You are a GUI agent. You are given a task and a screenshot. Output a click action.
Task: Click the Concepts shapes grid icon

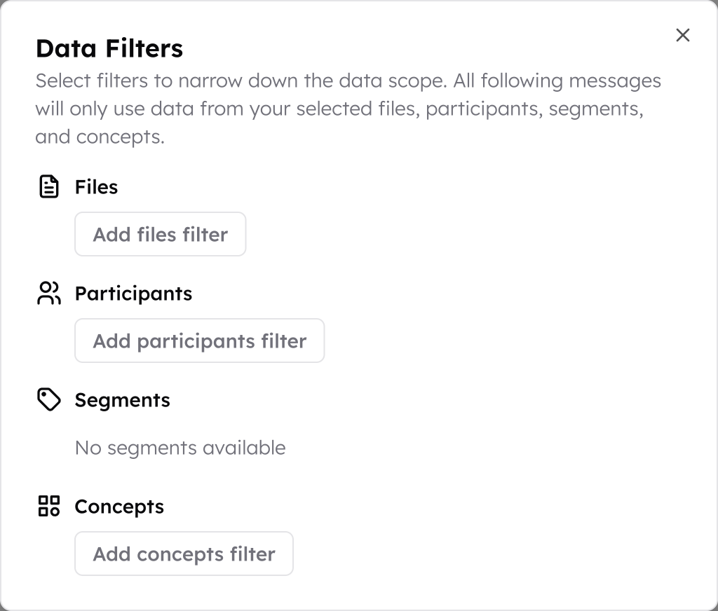click(49, 506)
